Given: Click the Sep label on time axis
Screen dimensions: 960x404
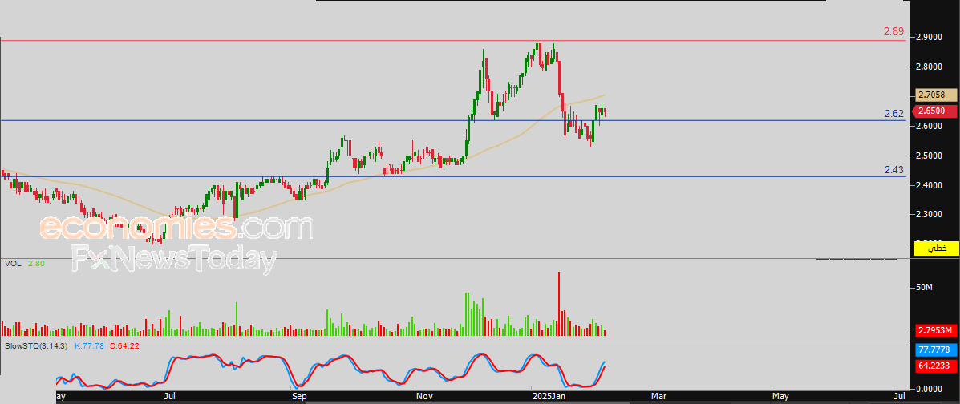Looking at the screenshot, I should click(298, 396).
